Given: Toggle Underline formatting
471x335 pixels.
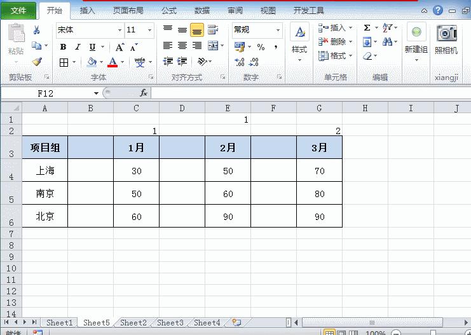Looking at the screenshot, I should point(92,47).
